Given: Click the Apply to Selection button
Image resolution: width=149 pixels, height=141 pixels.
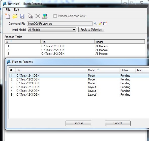Looking at the screenshot, I should (91, 30).
